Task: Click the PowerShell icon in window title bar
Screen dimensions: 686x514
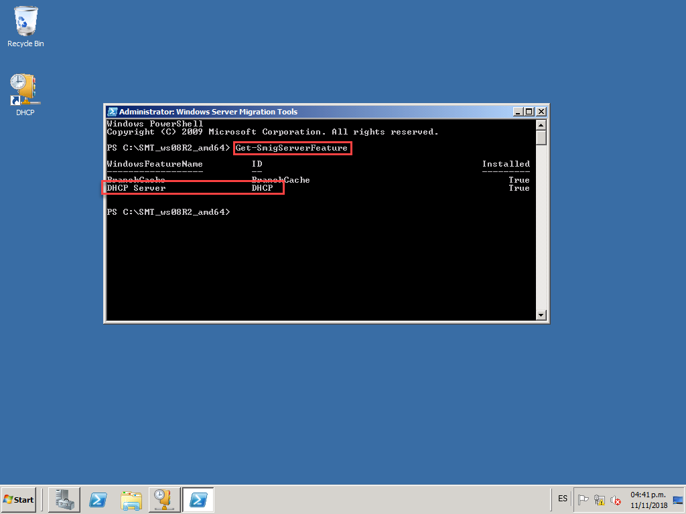Action: tap(113, 112)
